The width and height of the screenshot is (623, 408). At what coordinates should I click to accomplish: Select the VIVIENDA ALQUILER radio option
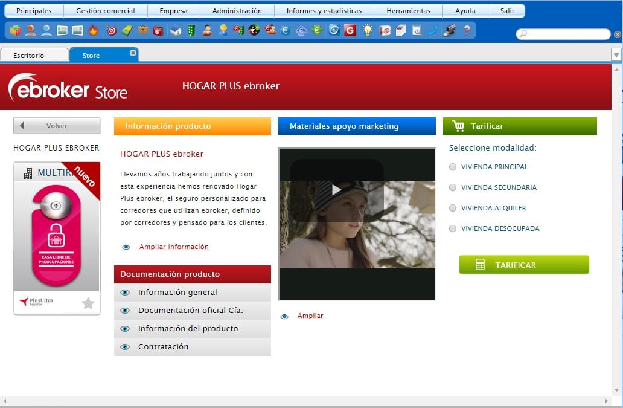(x=453, y=208)
